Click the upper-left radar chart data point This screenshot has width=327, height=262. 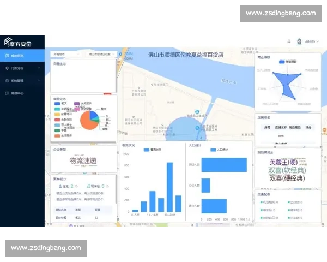(273, 73)
